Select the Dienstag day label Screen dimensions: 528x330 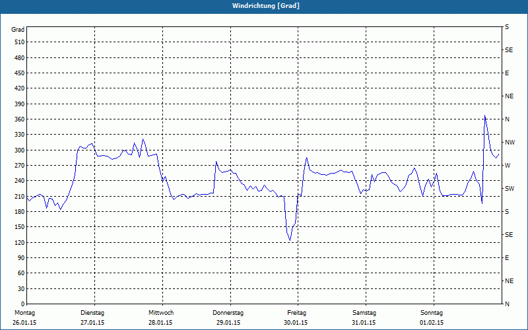pos(92,313)
